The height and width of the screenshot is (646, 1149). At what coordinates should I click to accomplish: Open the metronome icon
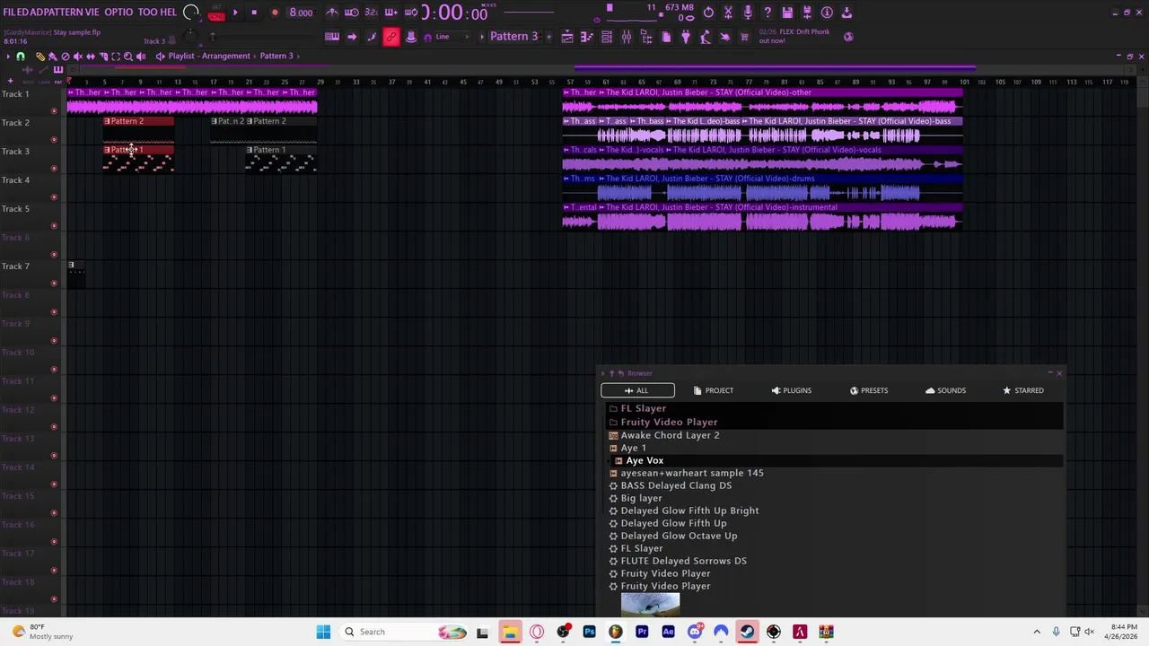pos(330,13)
